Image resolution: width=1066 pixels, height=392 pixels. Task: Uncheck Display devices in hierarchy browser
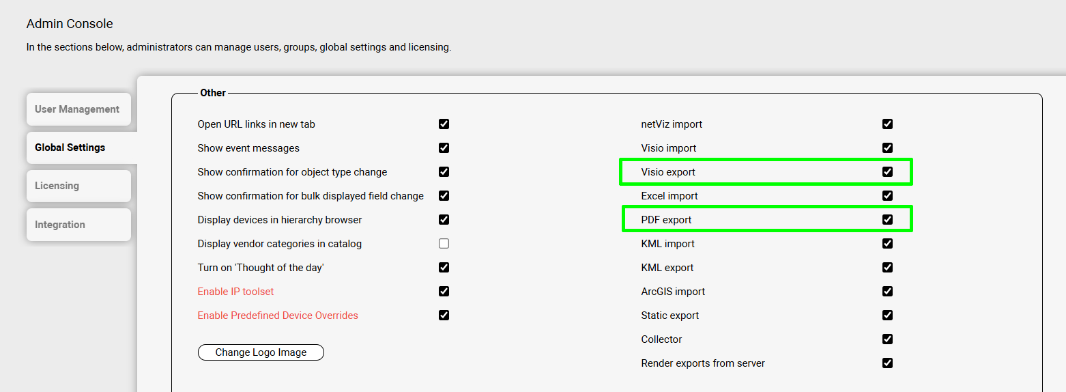click(x=444, y=220)
